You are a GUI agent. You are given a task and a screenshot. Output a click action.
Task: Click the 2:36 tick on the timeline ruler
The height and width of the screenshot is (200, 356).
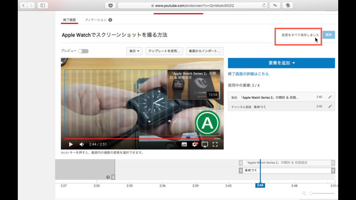click(x=162, y=185)
